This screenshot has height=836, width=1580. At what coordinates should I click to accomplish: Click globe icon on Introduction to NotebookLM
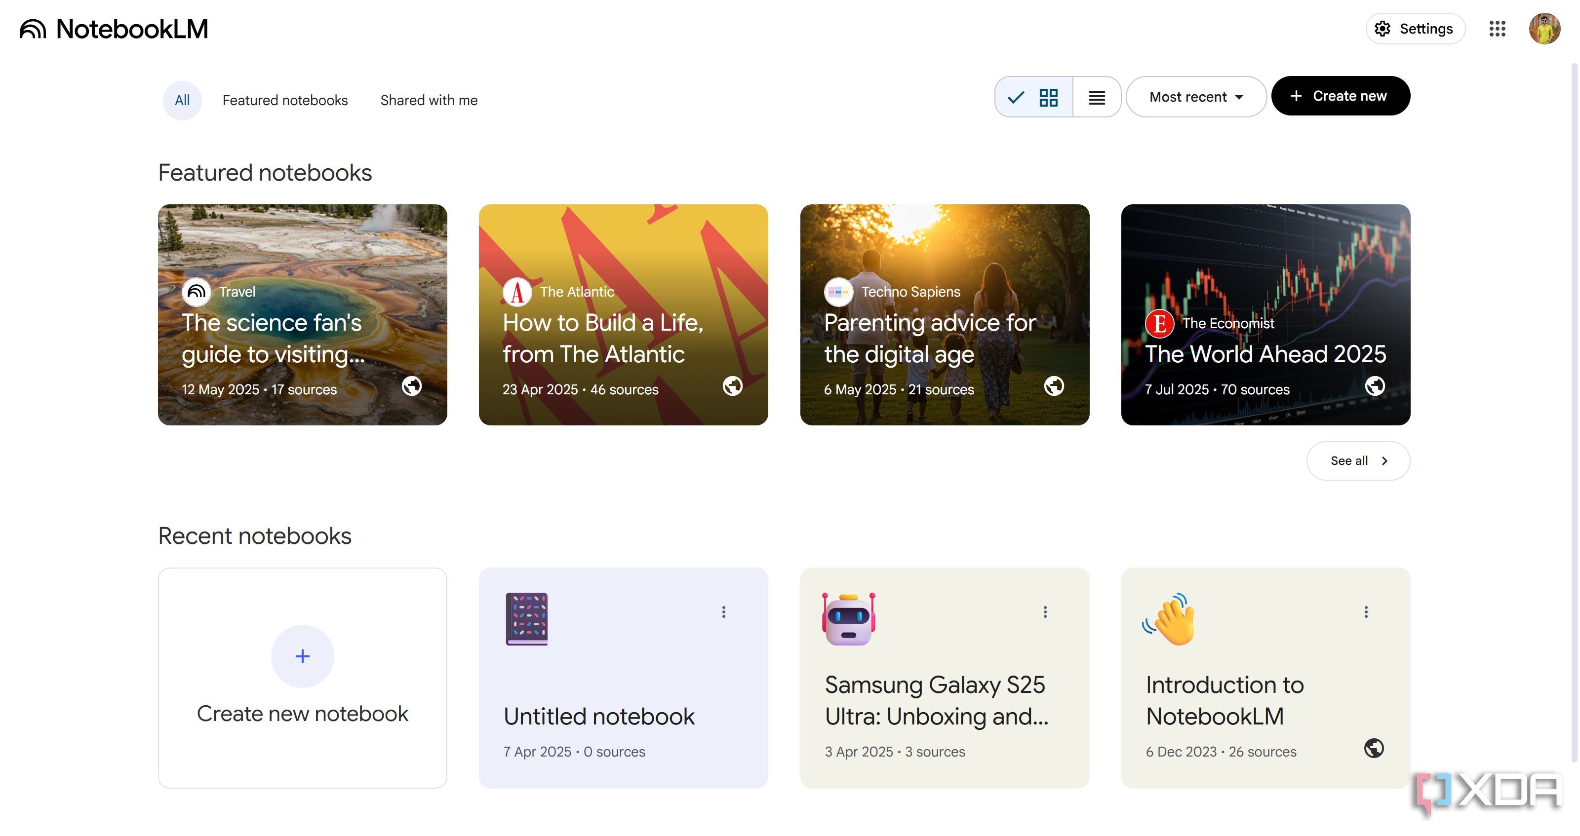pyautogui.click(x=1374, y=748)
